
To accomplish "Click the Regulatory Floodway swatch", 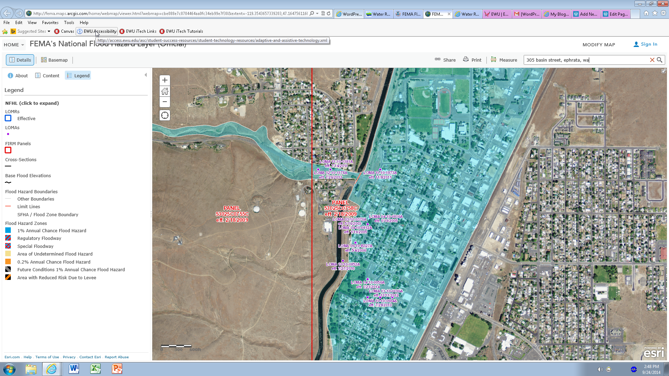I will tap(8, 238).
